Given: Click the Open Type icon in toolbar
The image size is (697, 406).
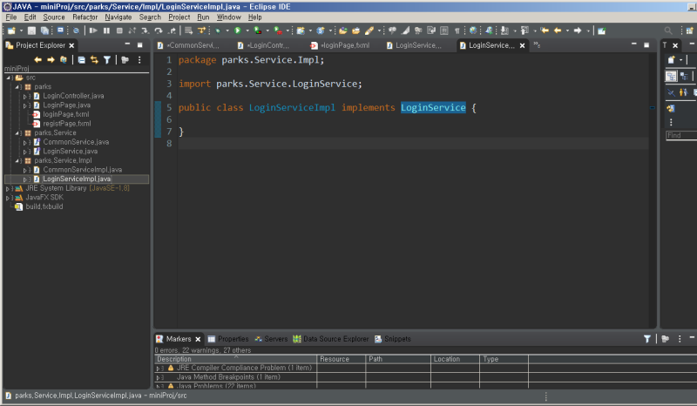Looking at the screenshot, I should tap(342, 30).
